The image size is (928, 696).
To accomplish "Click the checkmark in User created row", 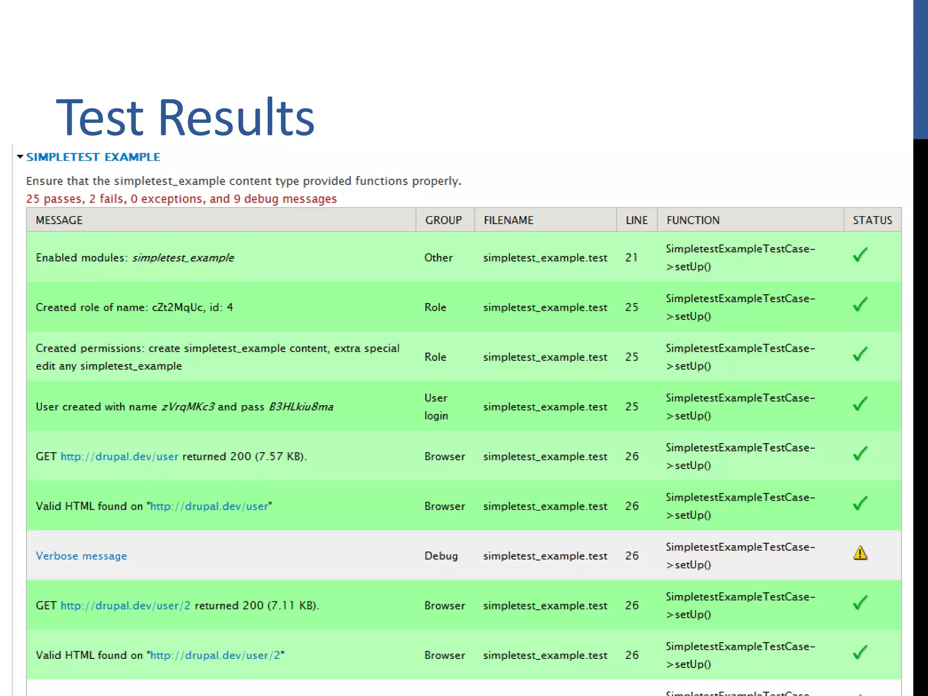I will tap(860, 404).
